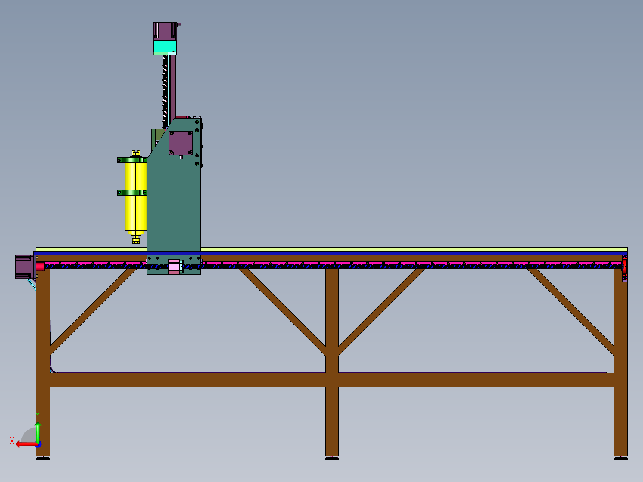Click the lower green spindle clamp
Viewport: 643px width, 482px height.
coord(132,193)
